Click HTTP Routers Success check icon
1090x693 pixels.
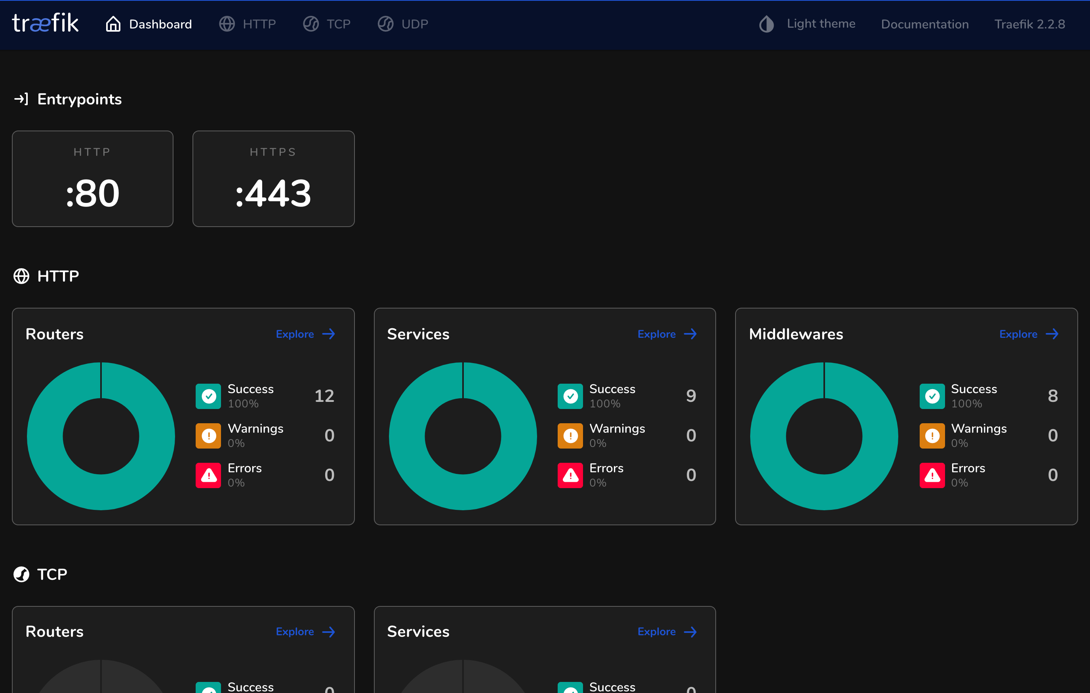208,396
